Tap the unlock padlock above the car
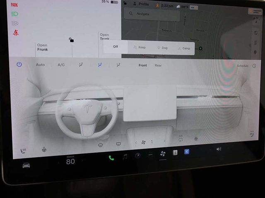 tap(71, 40)
